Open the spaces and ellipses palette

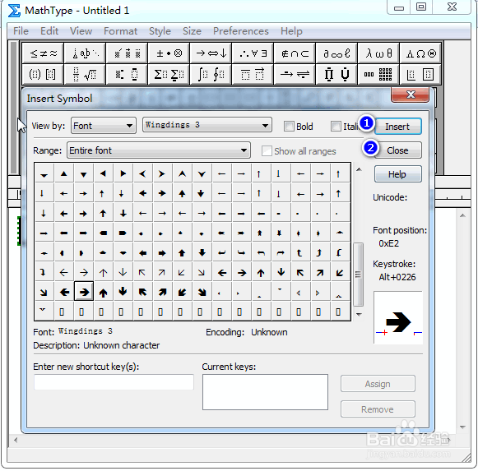pyautogui.click(x=85, y=53)
